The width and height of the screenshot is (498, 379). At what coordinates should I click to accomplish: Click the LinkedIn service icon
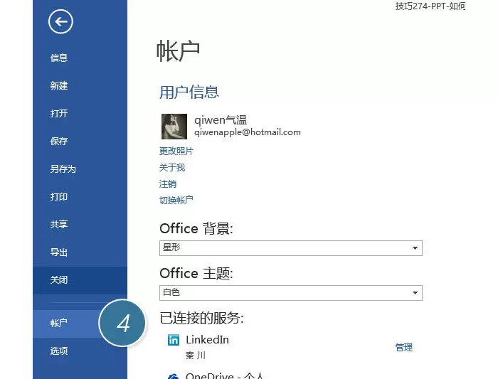[x=174, y=340]
